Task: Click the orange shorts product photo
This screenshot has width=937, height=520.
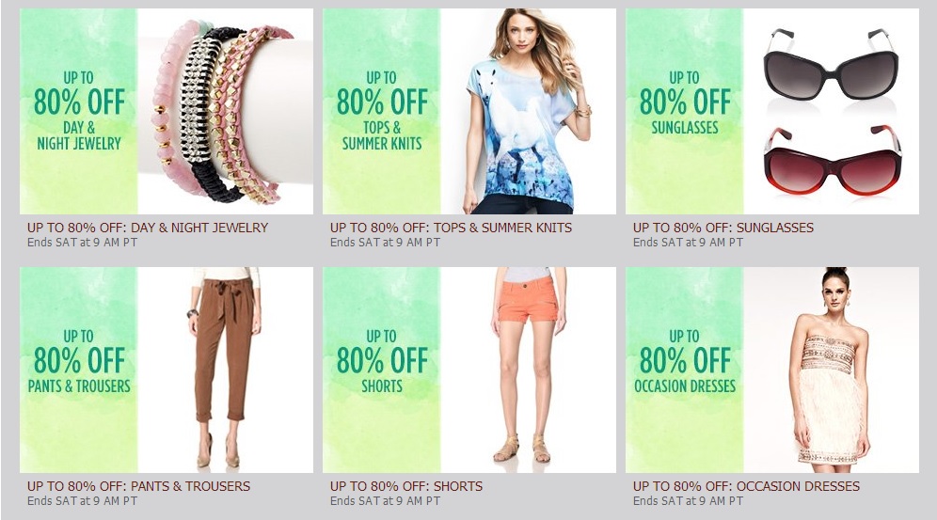Action: [529, 370]
